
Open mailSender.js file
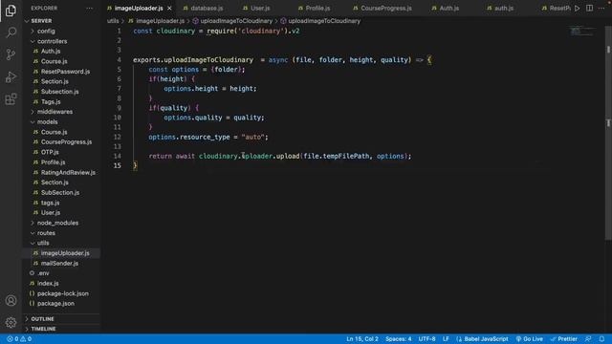(59, 264)
